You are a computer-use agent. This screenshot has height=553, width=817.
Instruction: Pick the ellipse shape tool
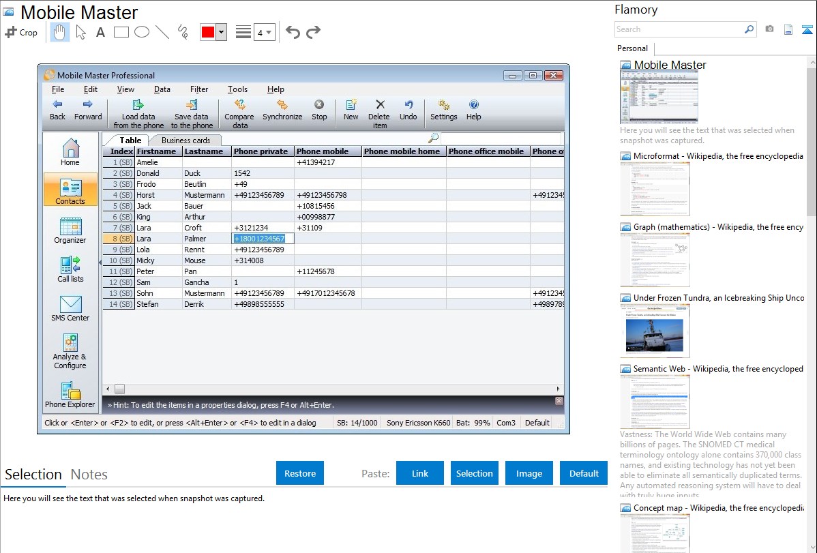coord(142,32)
